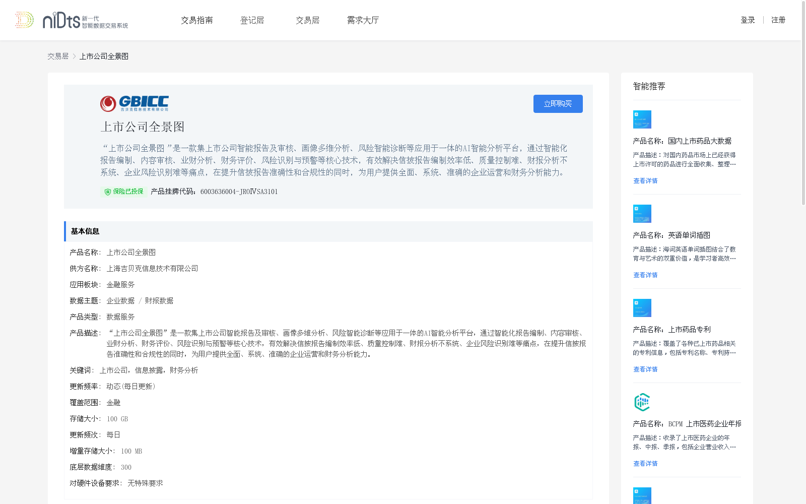Click product name 英语单词插图
The height and width of the screenshot is (504, 806).
689,235
